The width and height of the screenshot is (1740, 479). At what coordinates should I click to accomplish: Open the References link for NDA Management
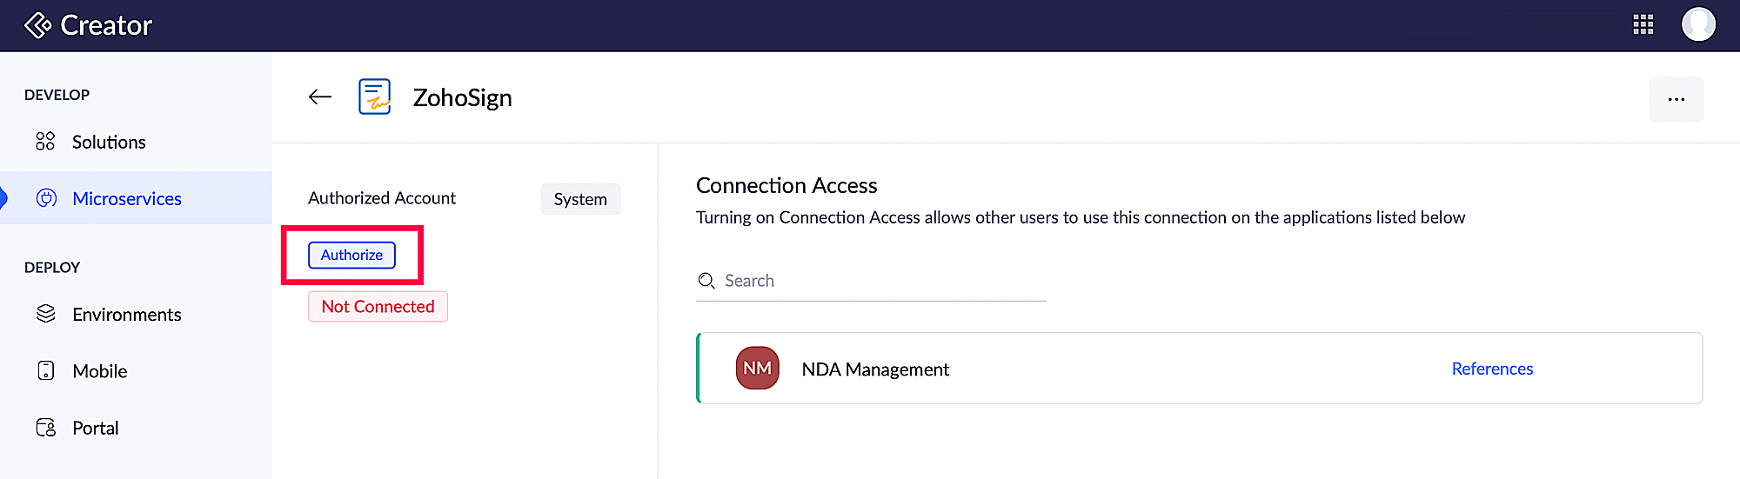click(1492, 369)
